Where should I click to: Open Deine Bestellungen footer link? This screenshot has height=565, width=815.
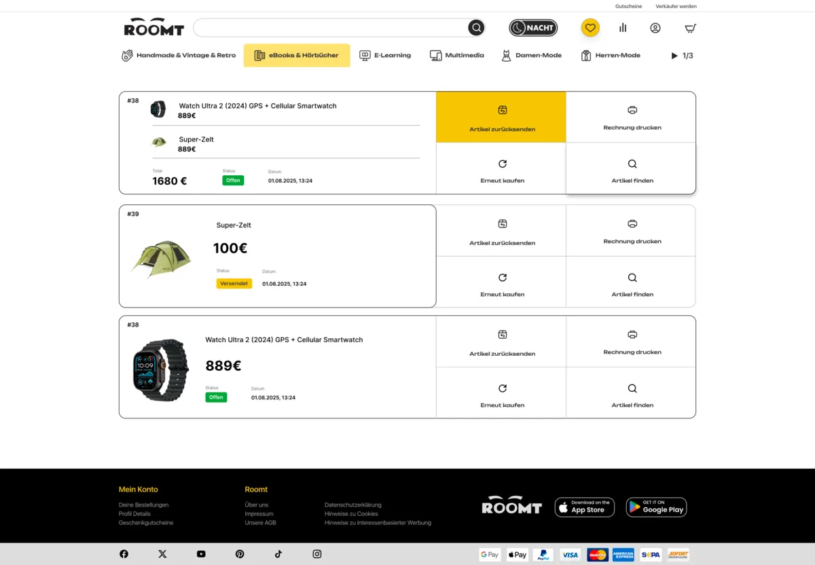coord(143,505)
